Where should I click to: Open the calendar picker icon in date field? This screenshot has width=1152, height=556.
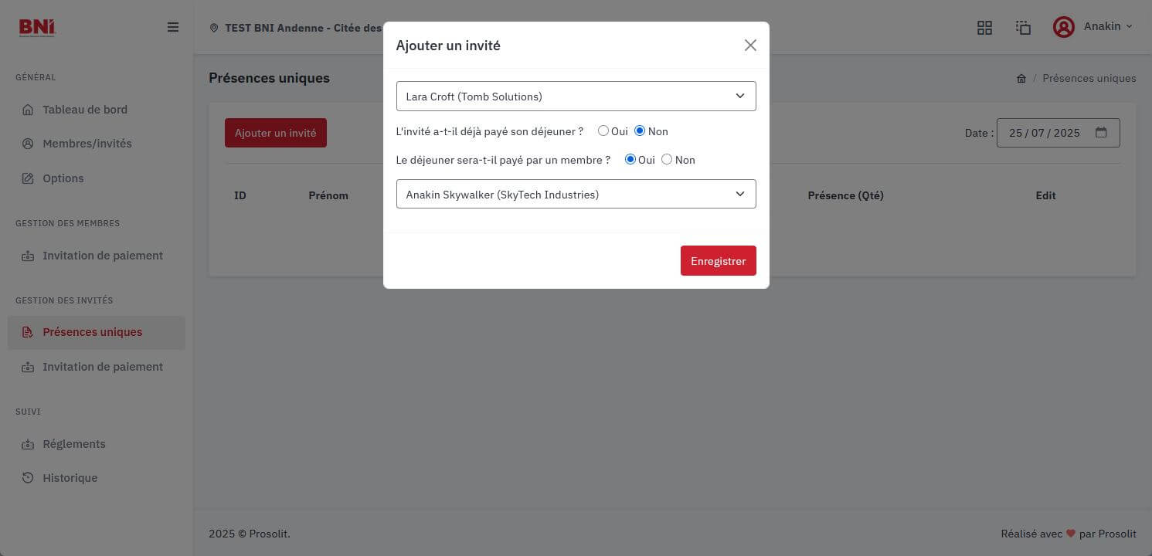1101,133
